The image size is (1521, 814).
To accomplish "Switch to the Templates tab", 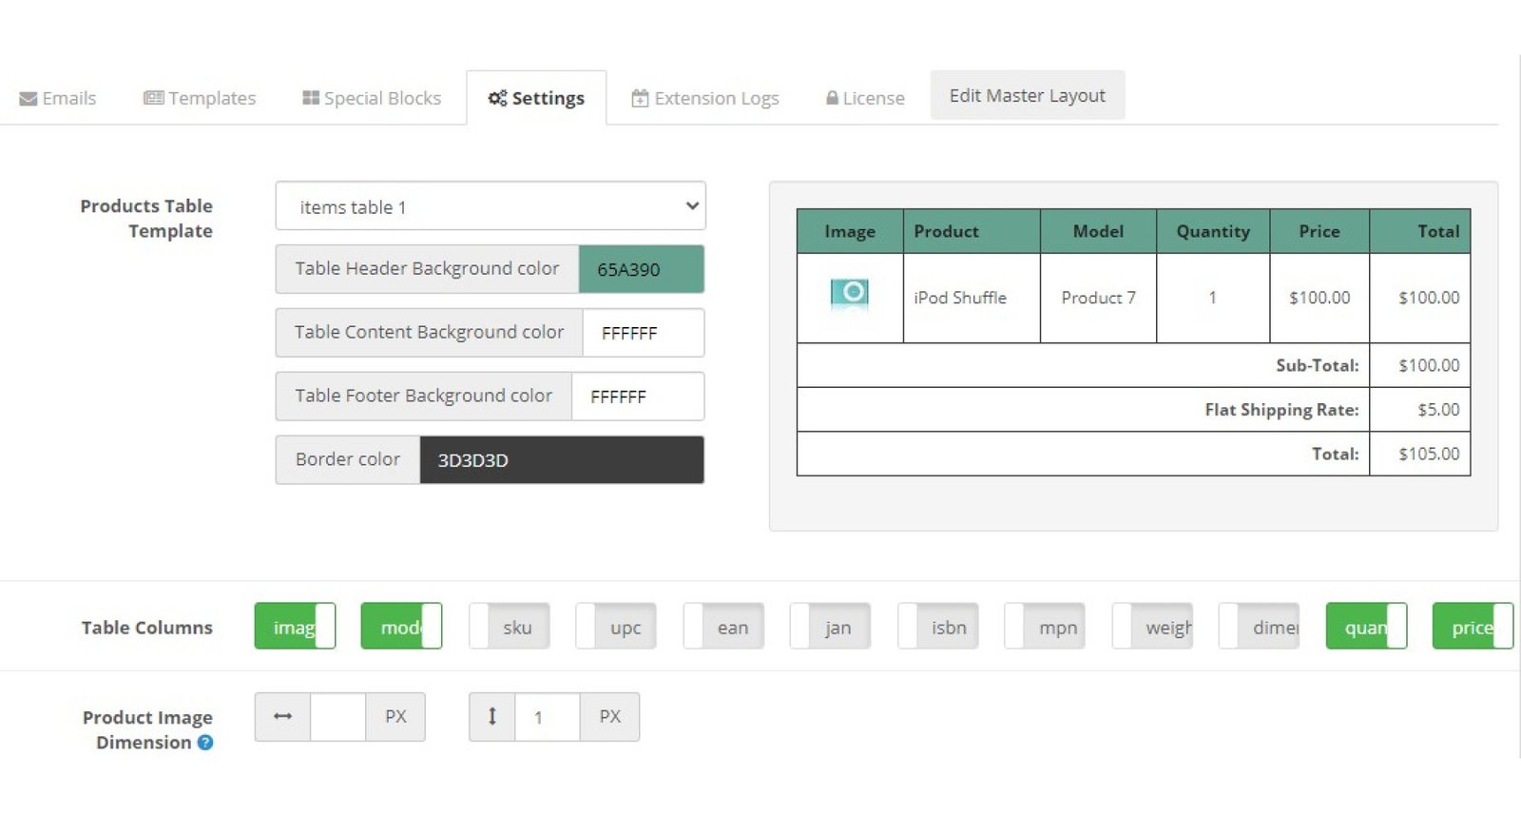I will coord(200,98).
